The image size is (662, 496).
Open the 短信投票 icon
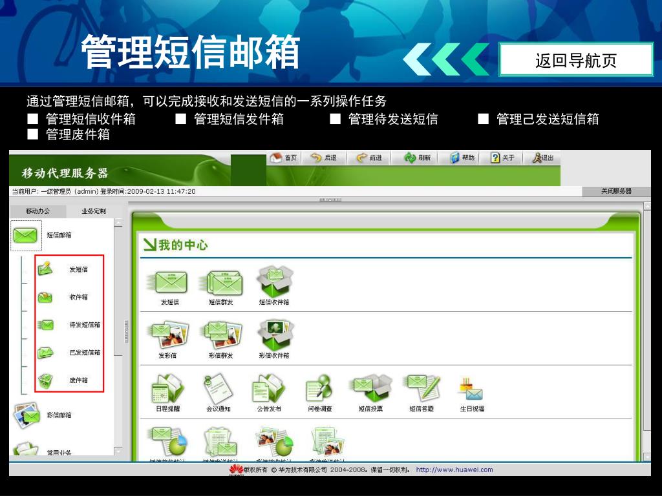pyautogui.click(x=370, y=393)
